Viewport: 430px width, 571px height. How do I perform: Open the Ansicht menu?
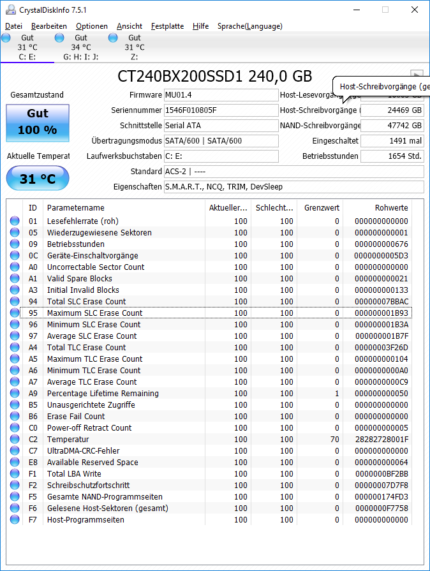coord(130,26)
